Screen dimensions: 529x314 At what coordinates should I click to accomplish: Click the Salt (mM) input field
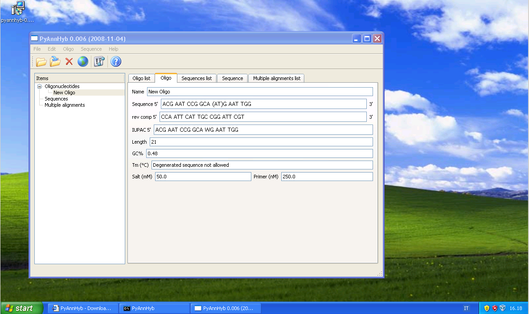203,177
